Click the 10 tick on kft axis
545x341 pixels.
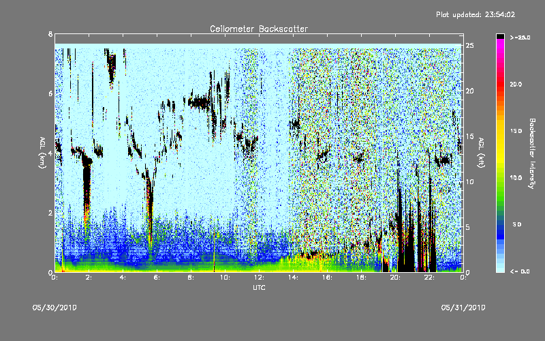point(470,181)
